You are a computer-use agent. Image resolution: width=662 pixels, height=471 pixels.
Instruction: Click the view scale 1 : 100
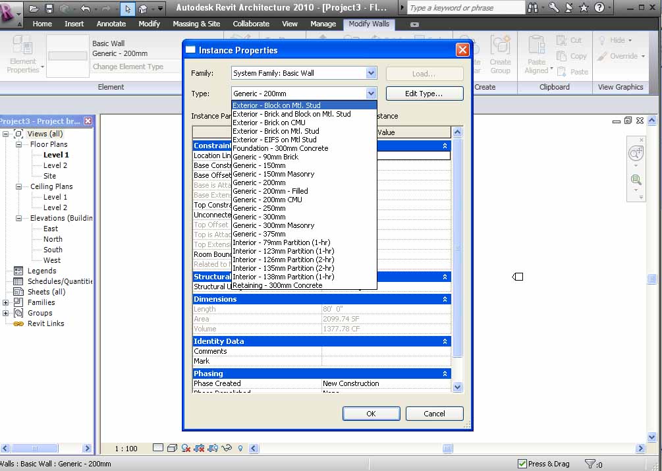[126, 449]
